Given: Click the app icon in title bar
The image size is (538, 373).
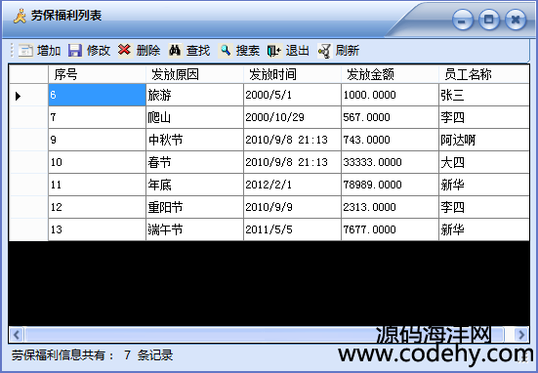Looking at the screenshot, I should point(20,16).
